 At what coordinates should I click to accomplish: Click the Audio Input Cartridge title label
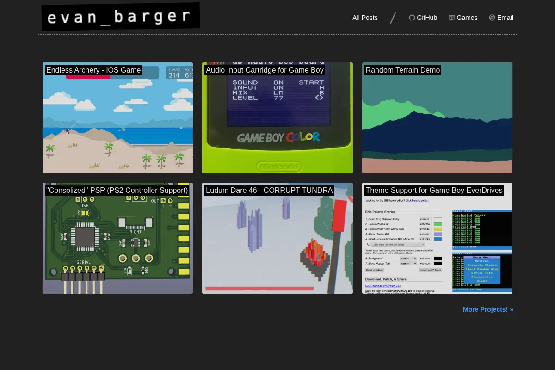click(x=265, y=70)
